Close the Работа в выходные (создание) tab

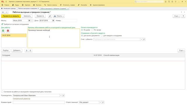68,8
